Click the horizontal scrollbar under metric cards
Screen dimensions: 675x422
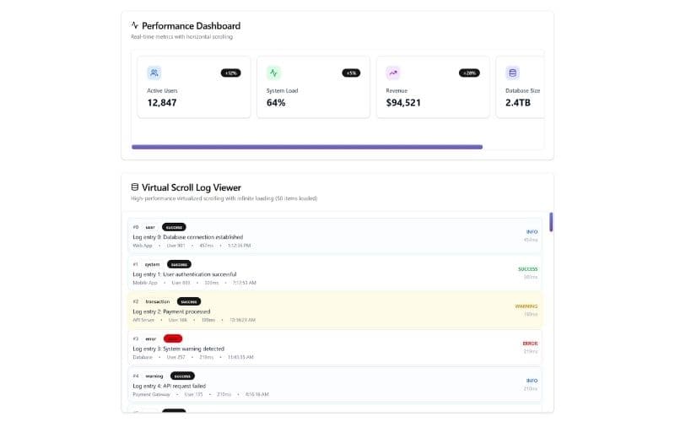coord(307,147)
